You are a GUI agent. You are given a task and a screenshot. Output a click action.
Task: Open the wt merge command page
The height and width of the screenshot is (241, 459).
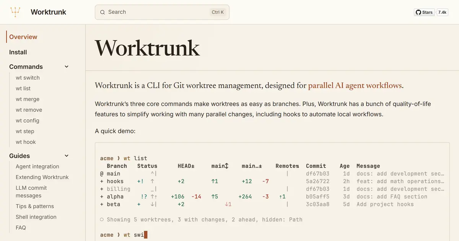tap(28, 99)
